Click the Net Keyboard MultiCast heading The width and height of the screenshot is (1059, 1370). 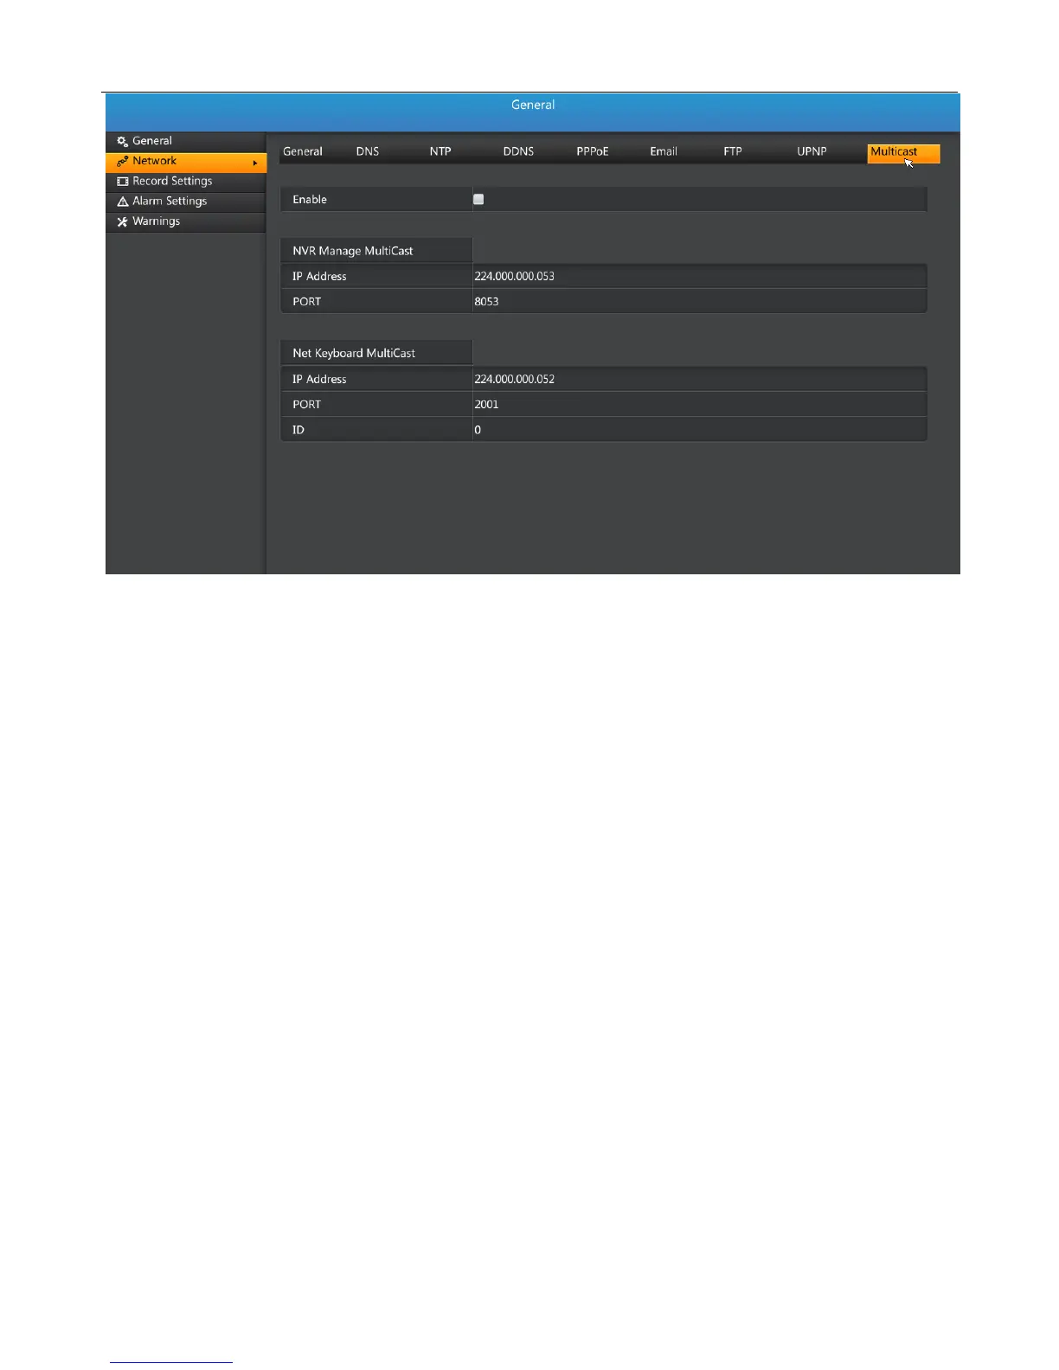(354, 353)
